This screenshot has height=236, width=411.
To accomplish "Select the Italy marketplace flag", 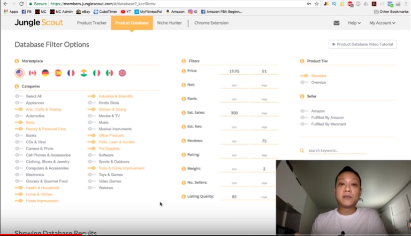I will coord(97,73).
